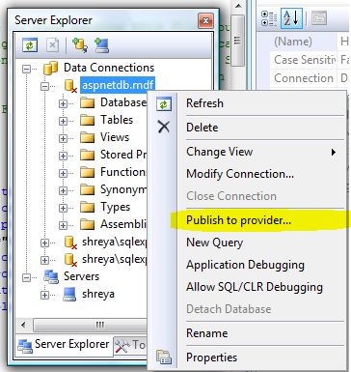Click the Data Connections cylinder icon
Screen dimensions: 351x372
tap(50, 68)
